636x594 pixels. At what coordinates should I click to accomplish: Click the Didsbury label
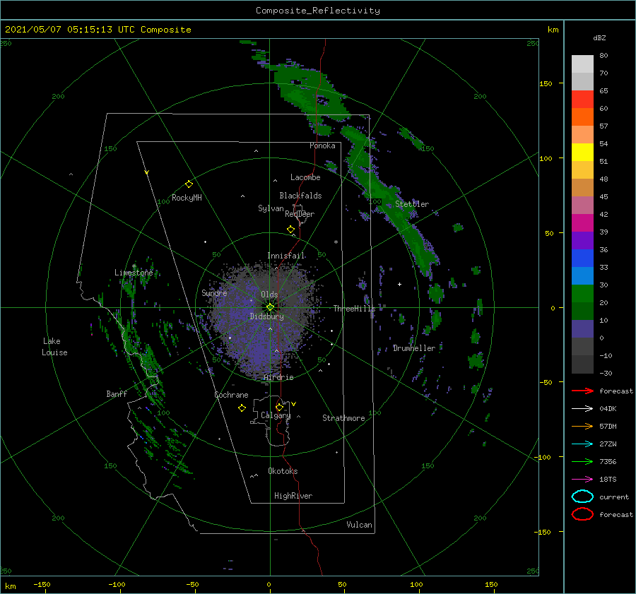266,316
